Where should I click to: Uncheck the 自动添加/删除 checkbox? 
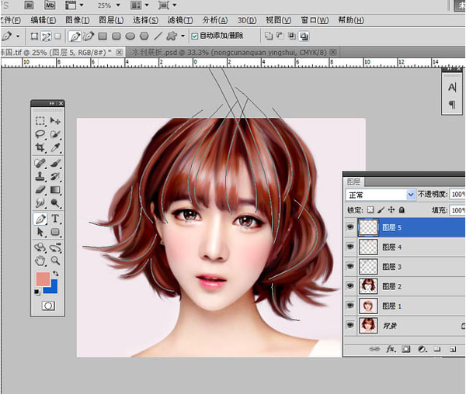[x=194, y=36]
